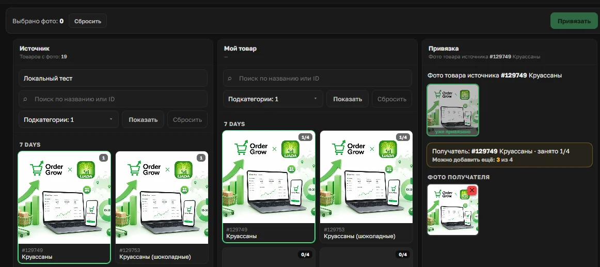Image resolution: width=600 pixels, height=267 pixels.
Task: Select source product thumbnail #129753 Круассаны (шоколадные)
Action: [162, 198]
